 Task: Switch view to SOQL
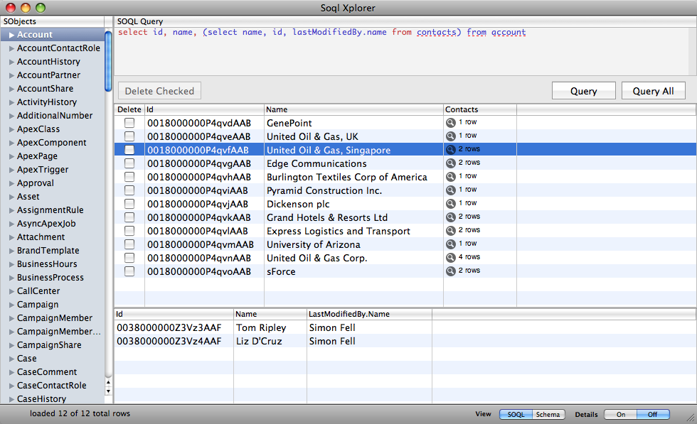coord(516,414)
